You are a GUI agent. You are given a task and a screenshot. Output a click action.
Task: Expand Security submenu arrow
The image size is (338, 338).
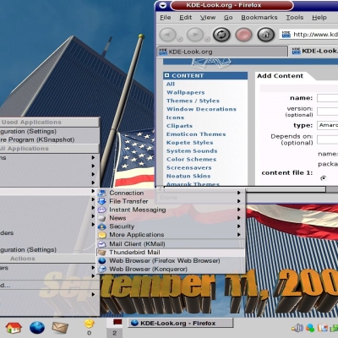pos(239,226)
